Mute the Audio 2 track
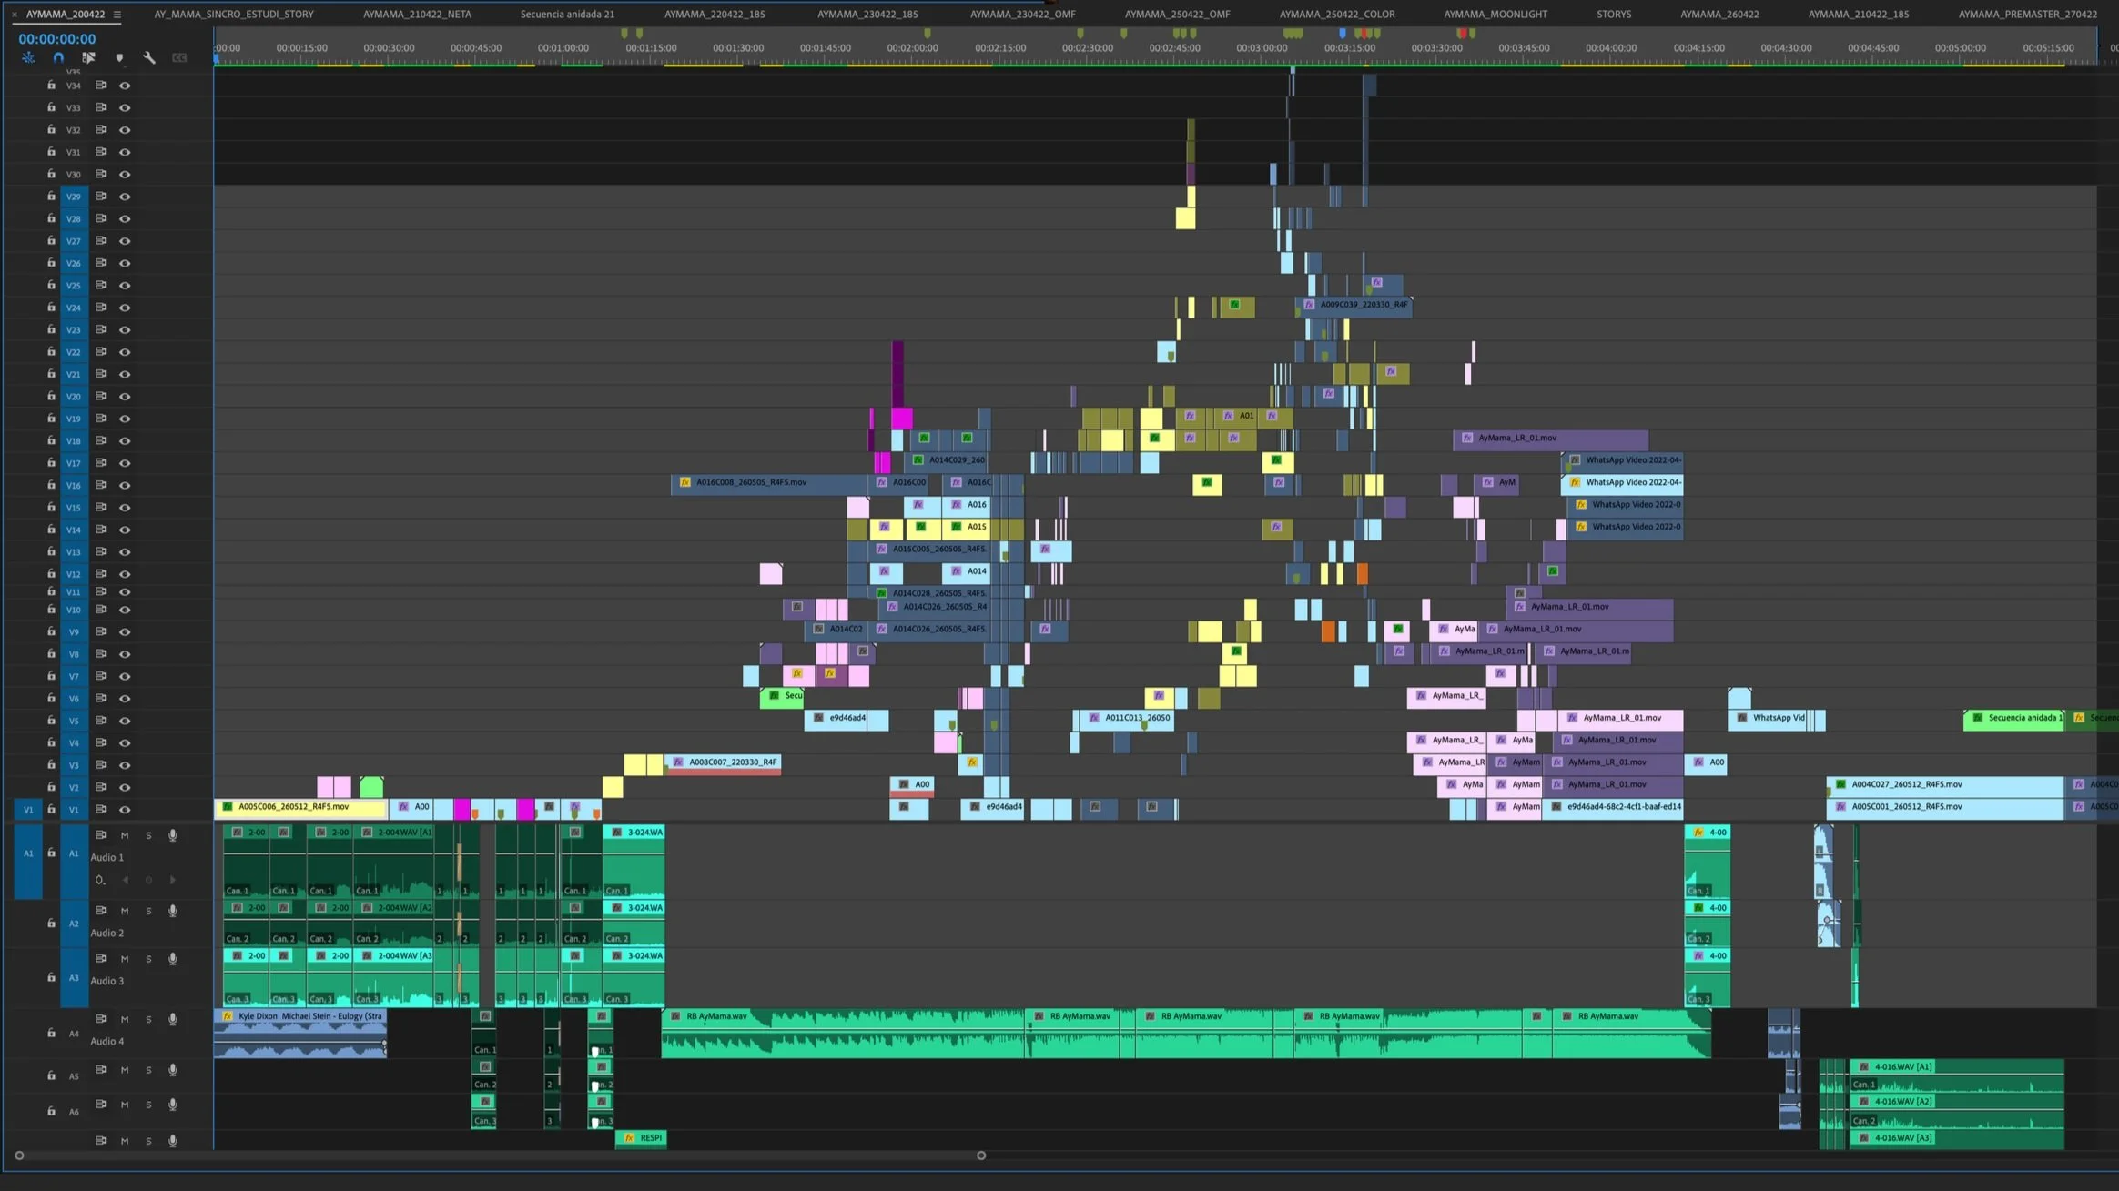Image resolution: width=2119 pixels, height=1191 pixels. pos(125,911)
